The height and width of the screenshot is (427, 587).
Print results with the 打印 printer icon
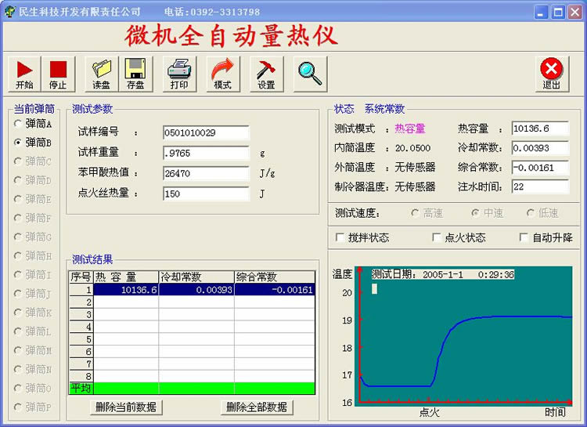[x=179, y=74]
